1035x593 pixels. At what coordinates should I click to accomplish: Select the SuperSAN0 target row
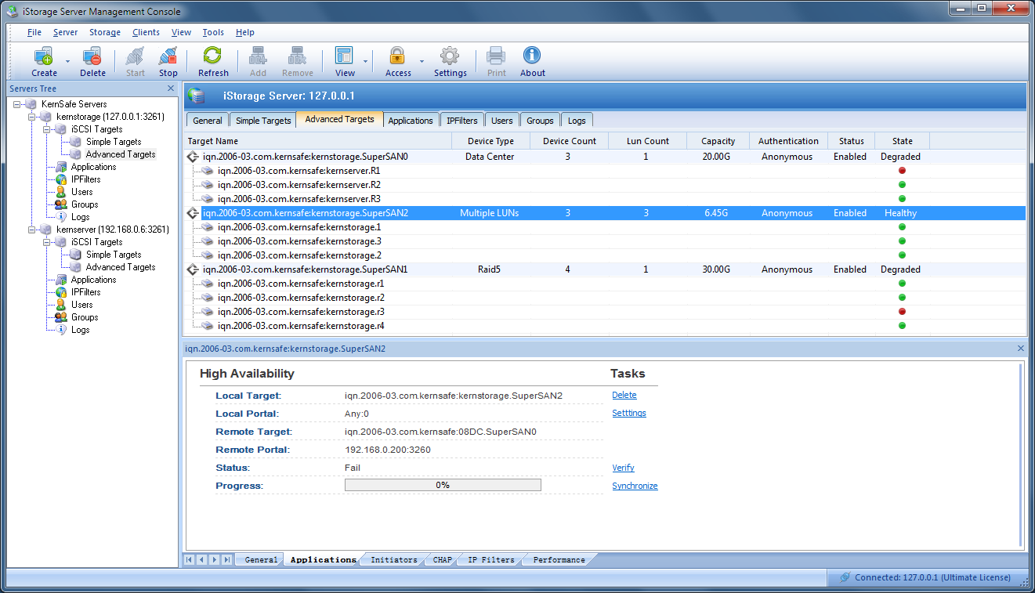[x=605, y=157]
